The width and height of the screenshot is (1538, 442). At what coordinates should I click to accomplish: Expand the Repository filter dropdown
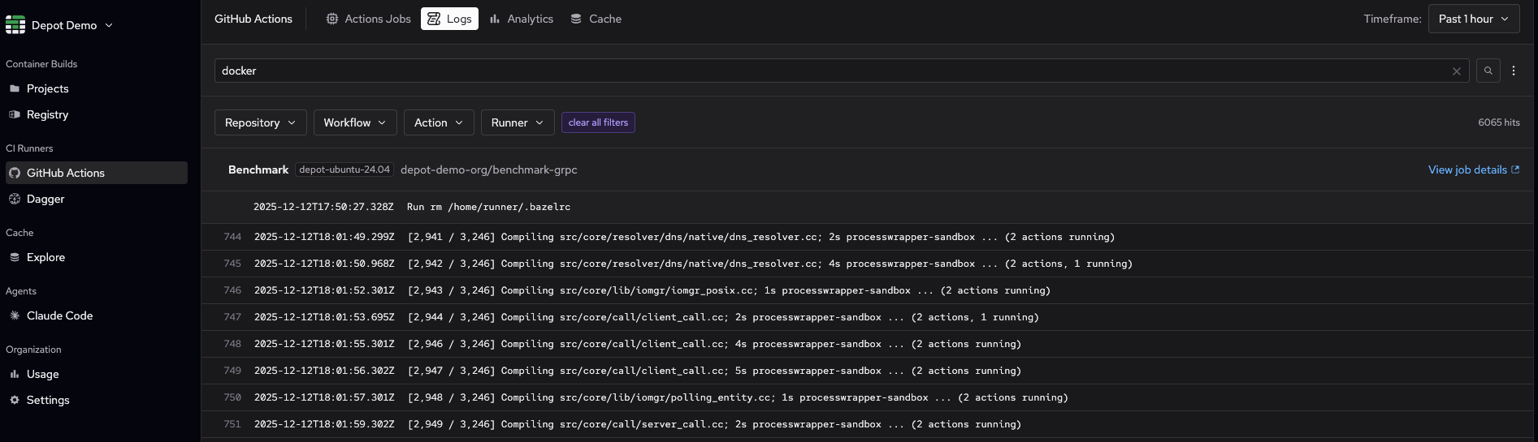(260, 122)
